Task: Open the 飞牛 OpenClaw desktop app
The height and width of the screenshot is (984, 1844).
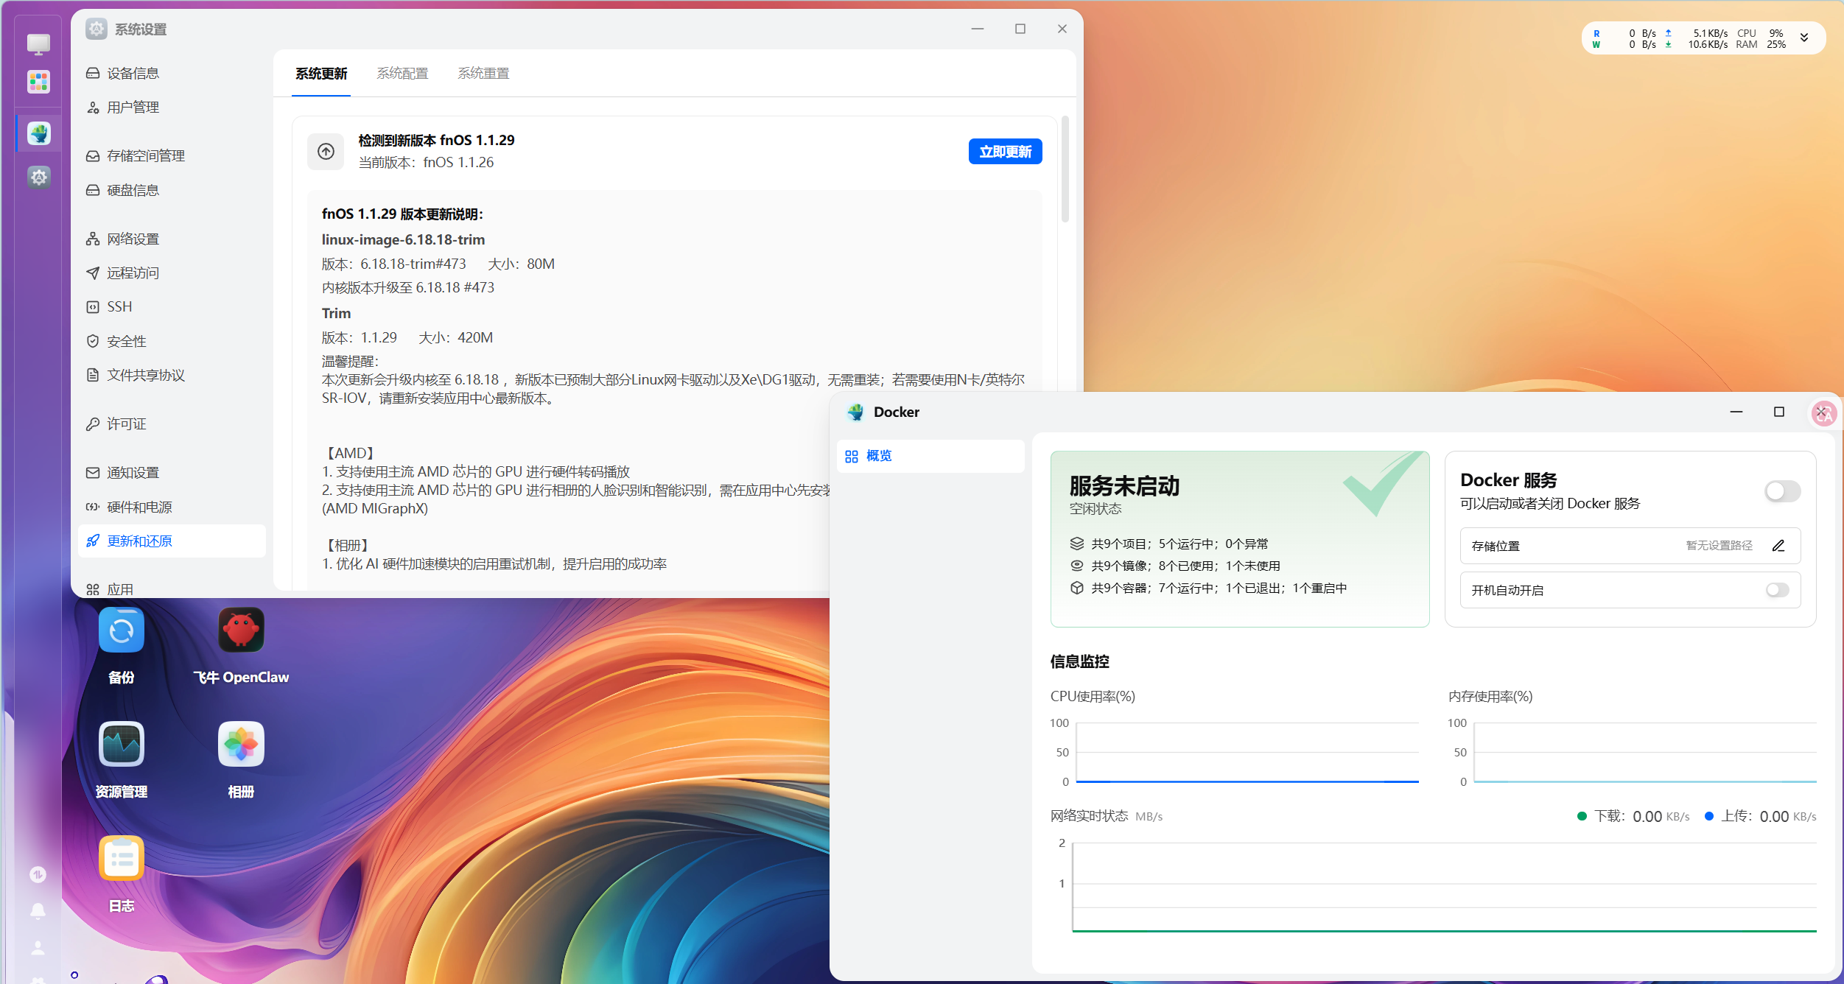Action: point(240,630)
